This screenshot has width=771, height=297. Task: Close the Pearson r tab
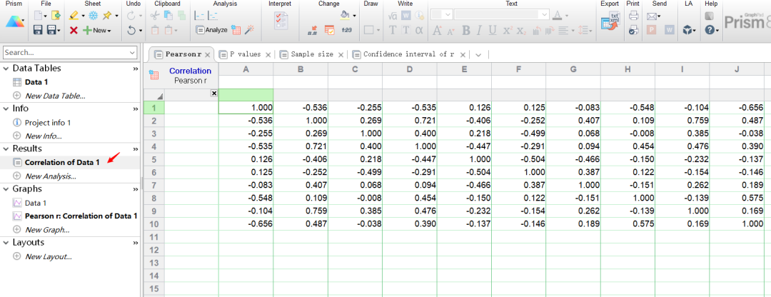click(x=207, y=54)
